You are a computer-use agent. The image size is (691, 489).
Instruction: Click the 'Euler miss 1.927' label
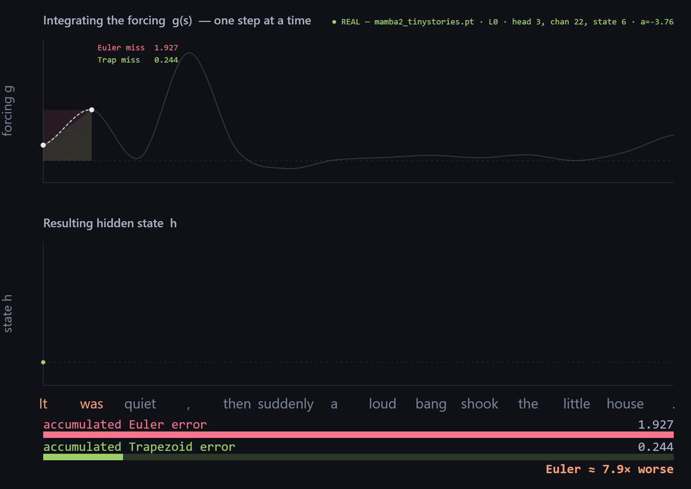tap(138, 48)
